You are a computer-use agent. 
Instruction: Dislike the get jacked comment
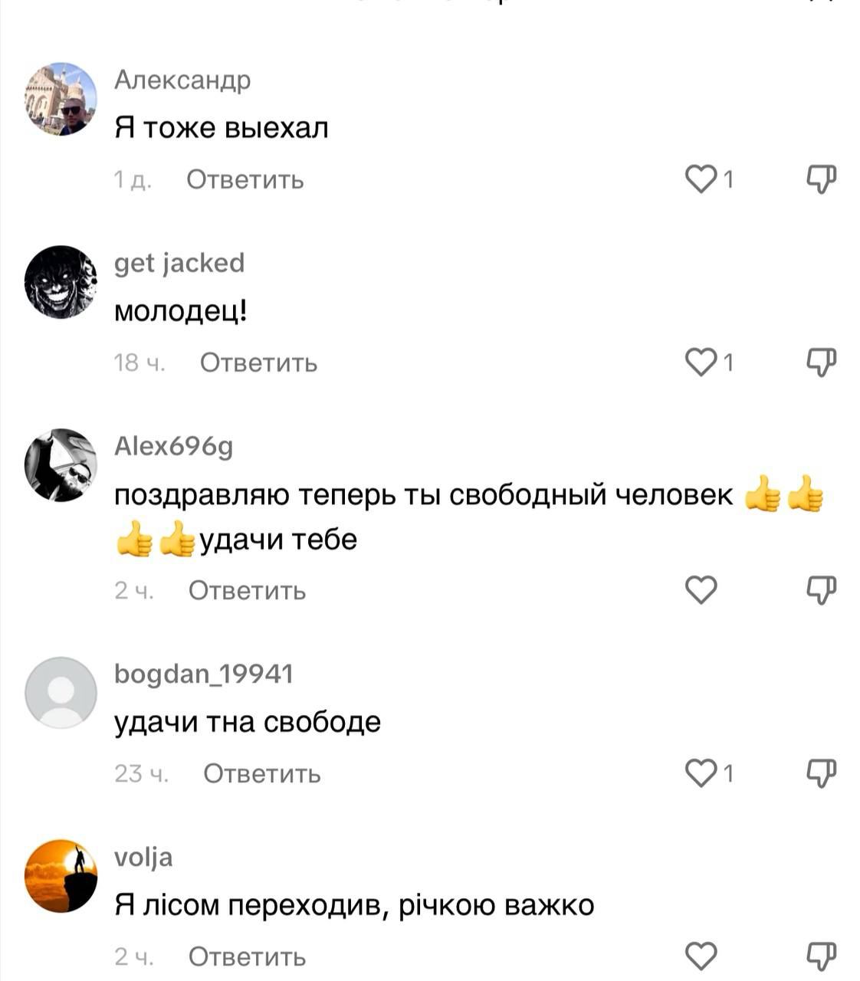821,362
